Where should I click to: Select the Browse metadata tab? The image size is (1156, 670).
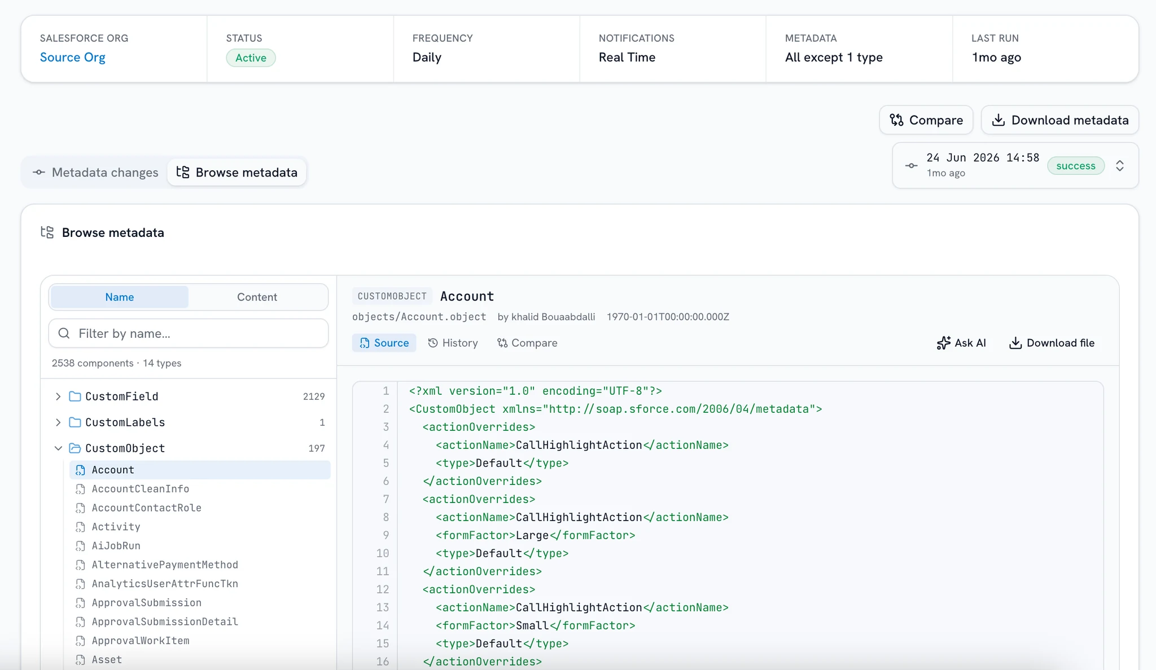point(237,173)
